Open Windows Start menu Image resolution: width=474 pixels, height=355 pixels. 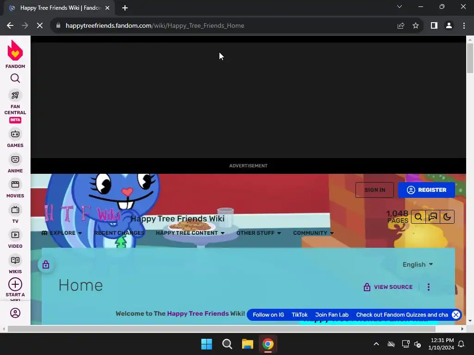tap(207, 344)
